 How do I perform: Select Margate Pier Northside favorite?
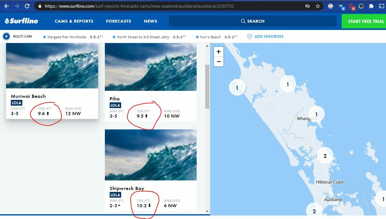tap(67, 37)
